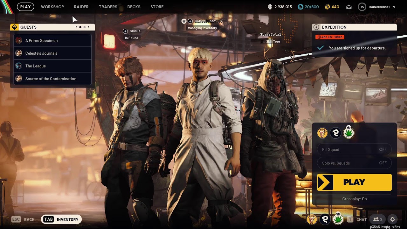Toggle the Solo vs. Squads option
Viewport: 407px width, 229px height.
pos(354,163)
